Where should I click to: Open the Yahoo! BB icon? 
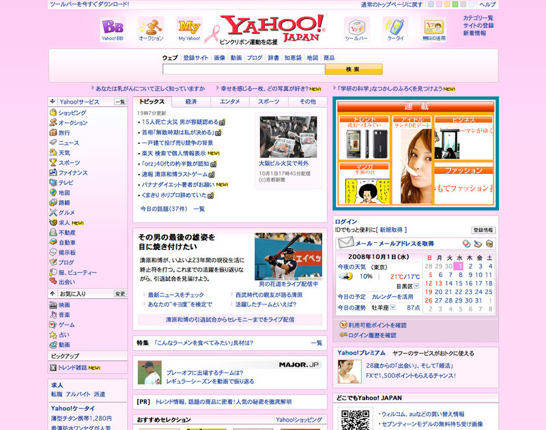(113, 29)
